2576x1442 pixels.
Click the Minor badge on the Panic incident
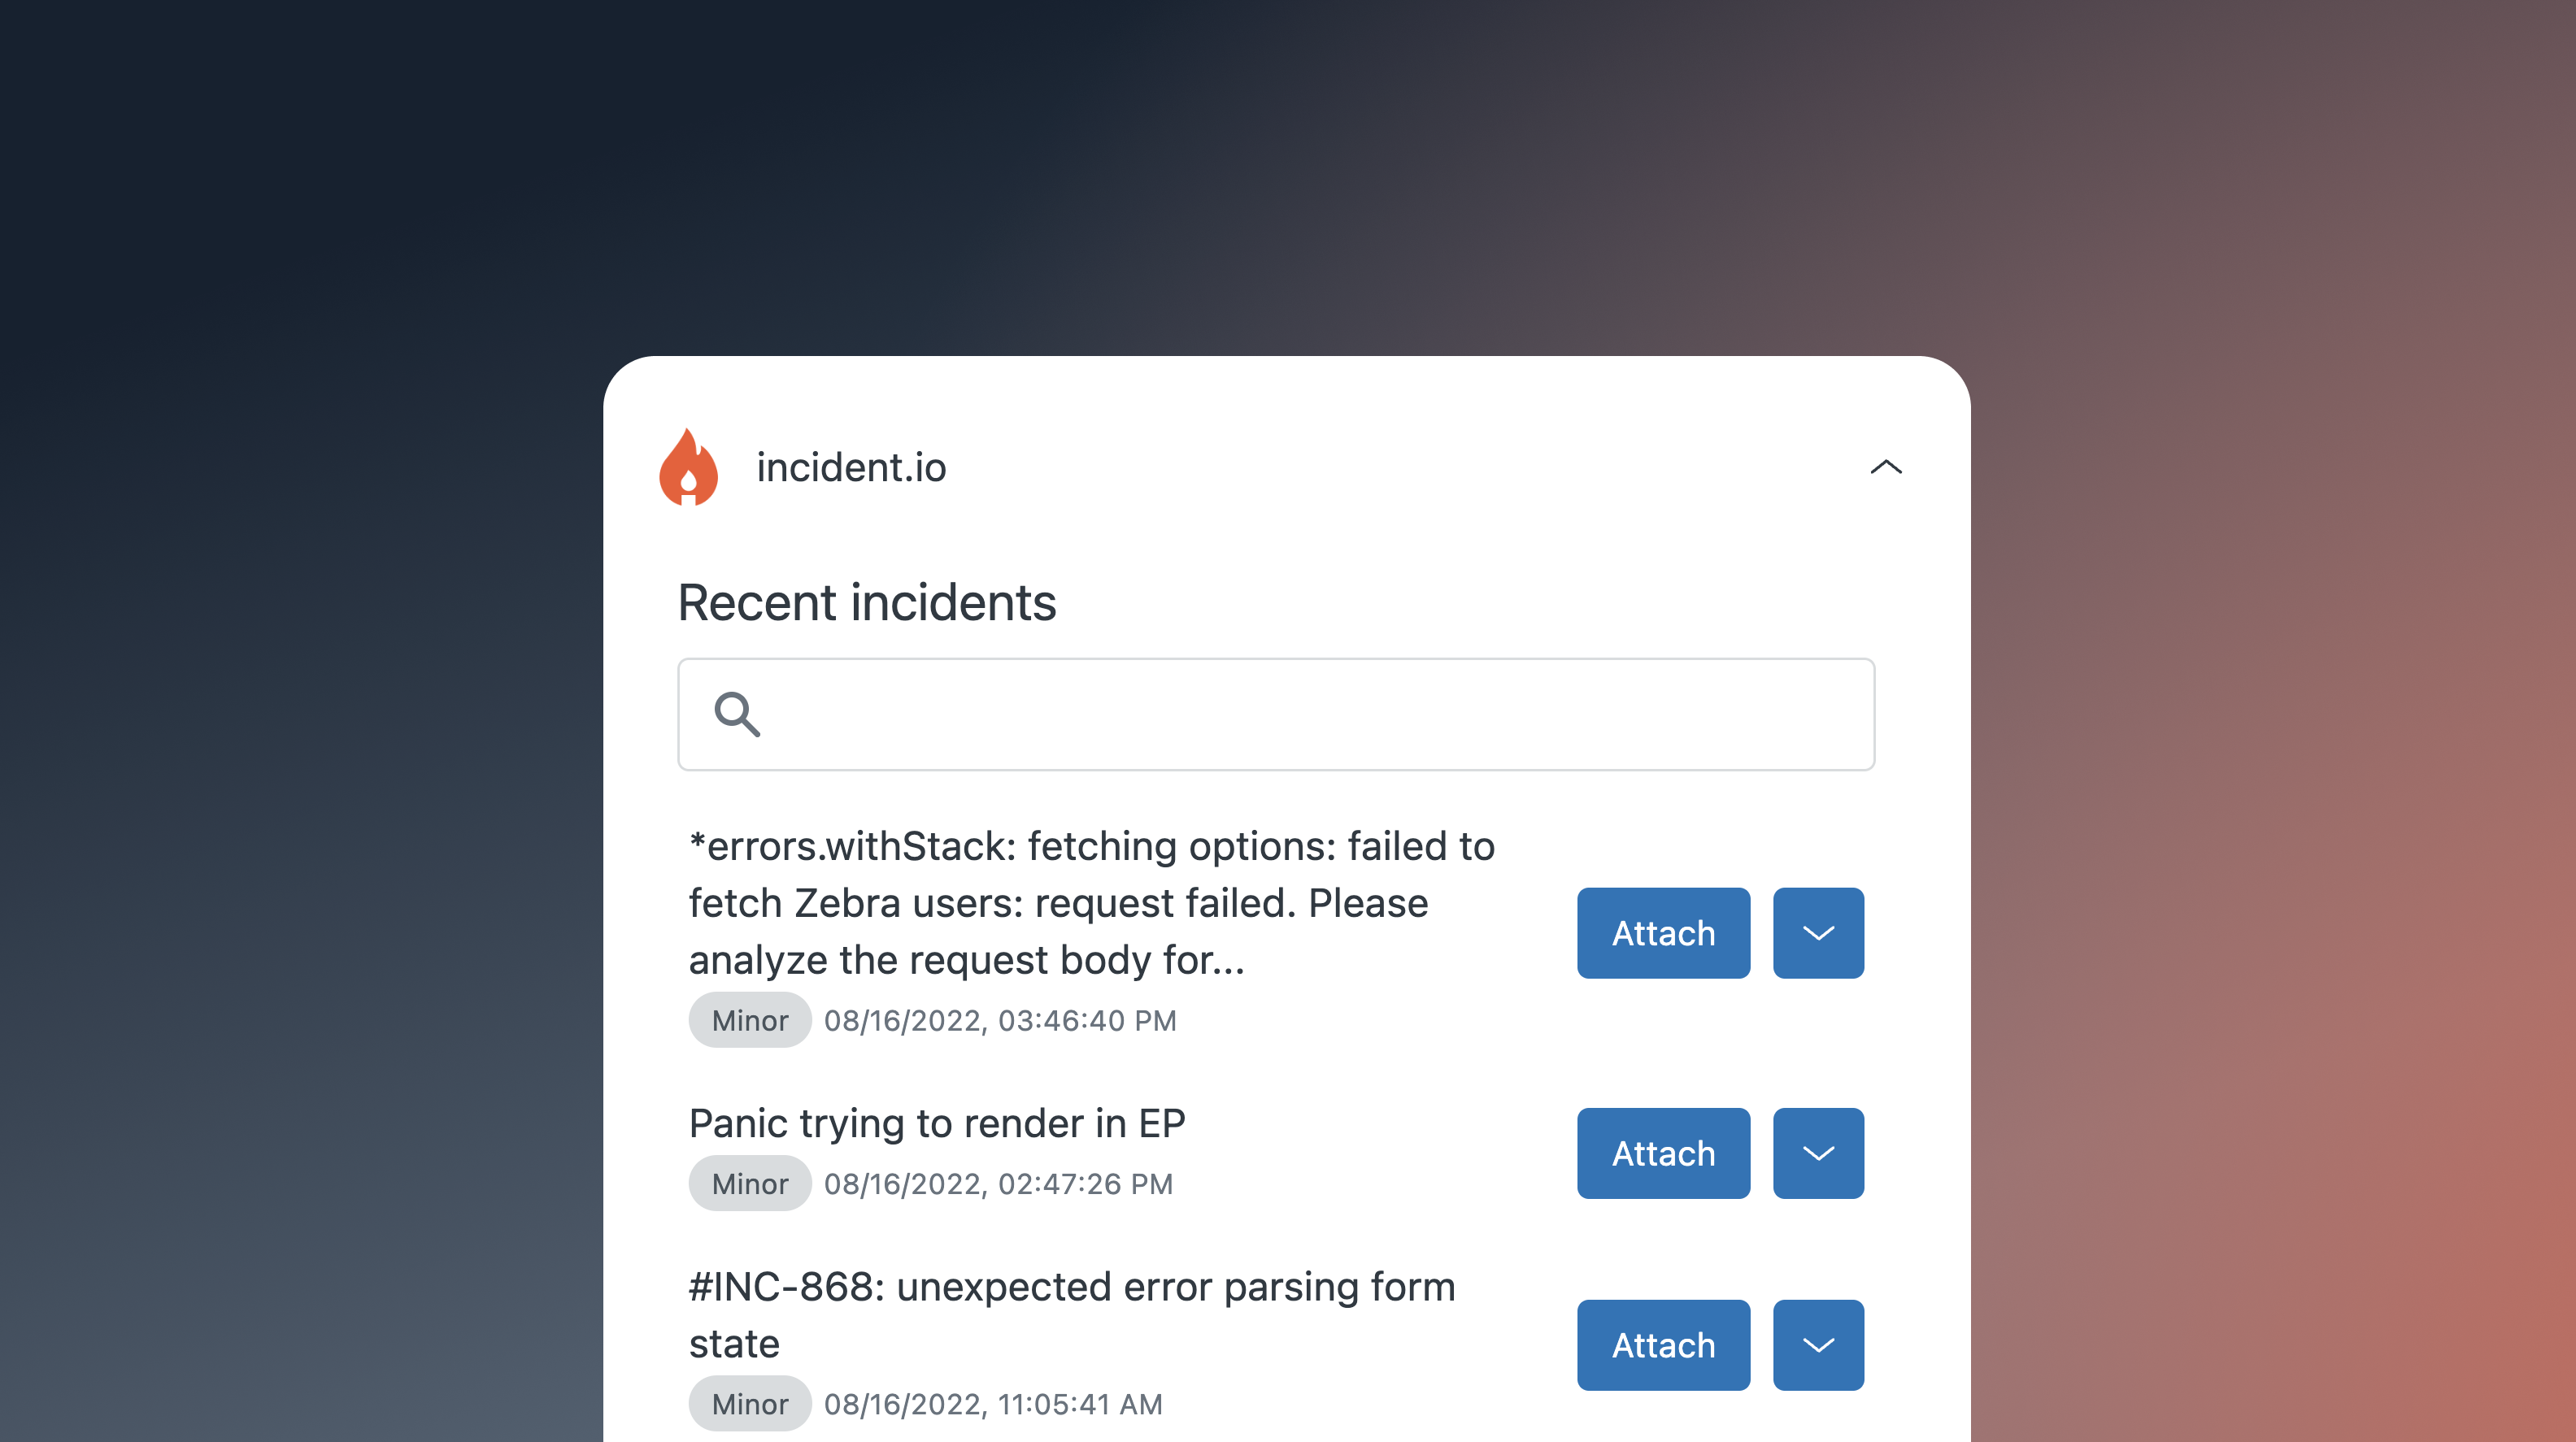(750, 1183)
